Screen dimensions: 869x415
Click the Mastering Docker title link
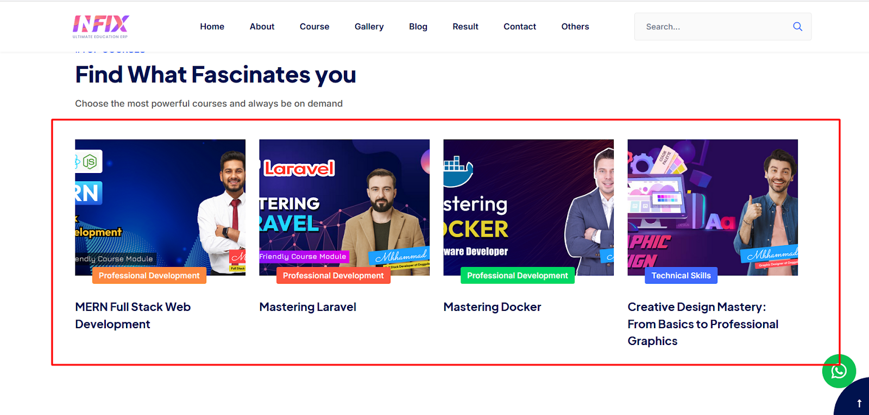(x=492, y=307)
